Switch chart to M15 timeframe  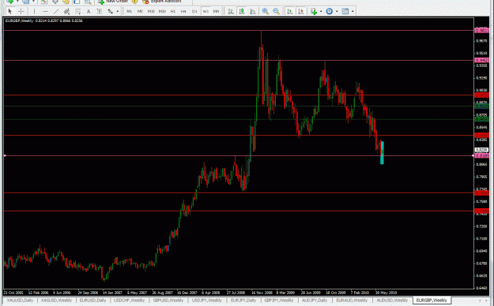(x=151, y=11)
